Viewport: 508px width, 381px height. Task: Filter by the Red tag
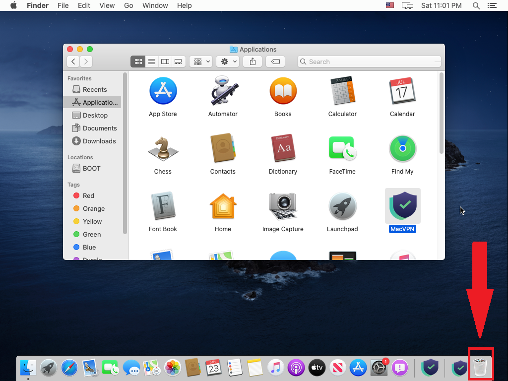coord(92,195)
